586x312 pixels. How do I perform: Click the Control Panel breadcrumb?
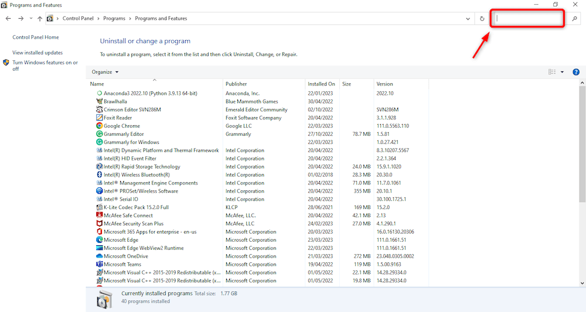[78, 18]
